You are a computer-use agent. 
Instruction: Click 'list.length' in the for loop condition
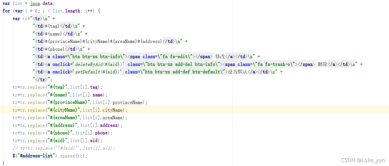coord(66,11)
